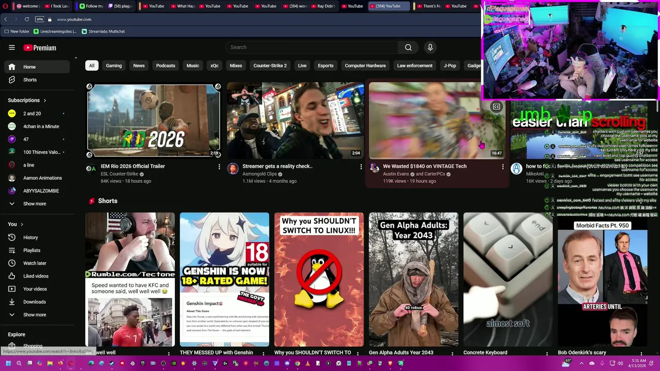Switch to the Ray Didn't browser tab
The image size is (660, 371).
tap(322, 6)
